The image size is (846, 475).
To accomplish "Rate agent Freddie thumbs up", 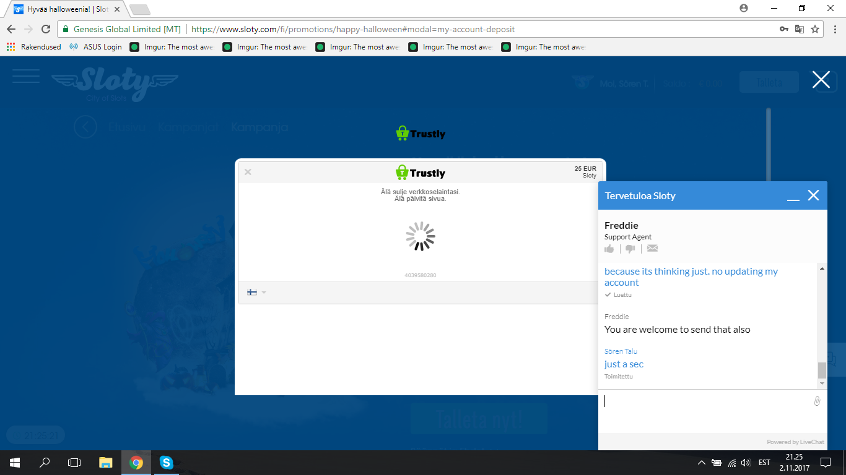I will coord(609,249).
